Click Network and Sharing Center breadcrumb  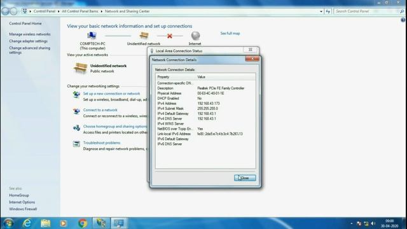coord(127,11)
